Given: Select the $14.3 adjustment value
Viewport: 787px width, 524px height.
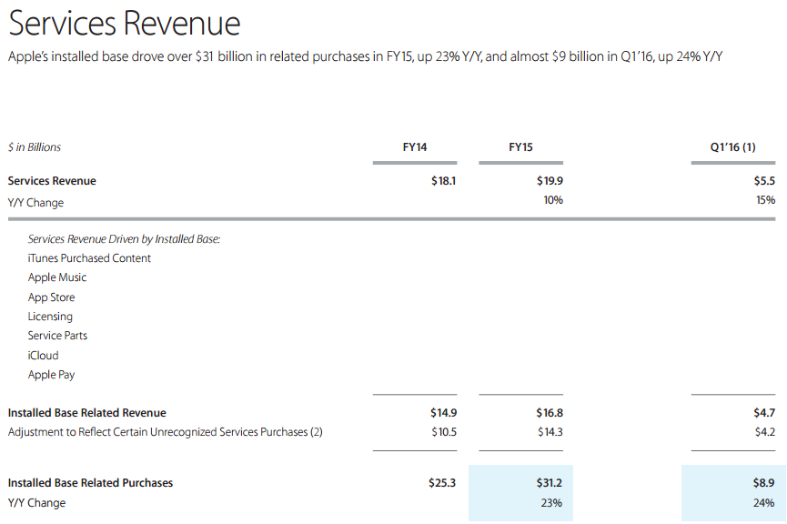Looking at the screenshot, I should (x=550, y=431).
